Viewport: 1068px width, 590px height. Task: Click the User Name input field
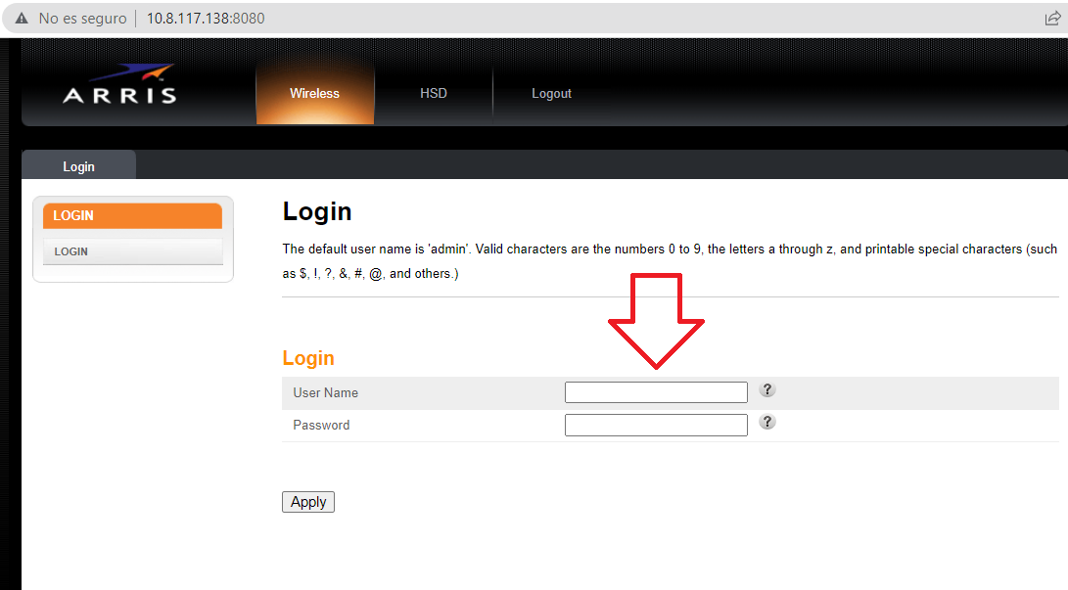pyautogui.click(x=656, y=391)
